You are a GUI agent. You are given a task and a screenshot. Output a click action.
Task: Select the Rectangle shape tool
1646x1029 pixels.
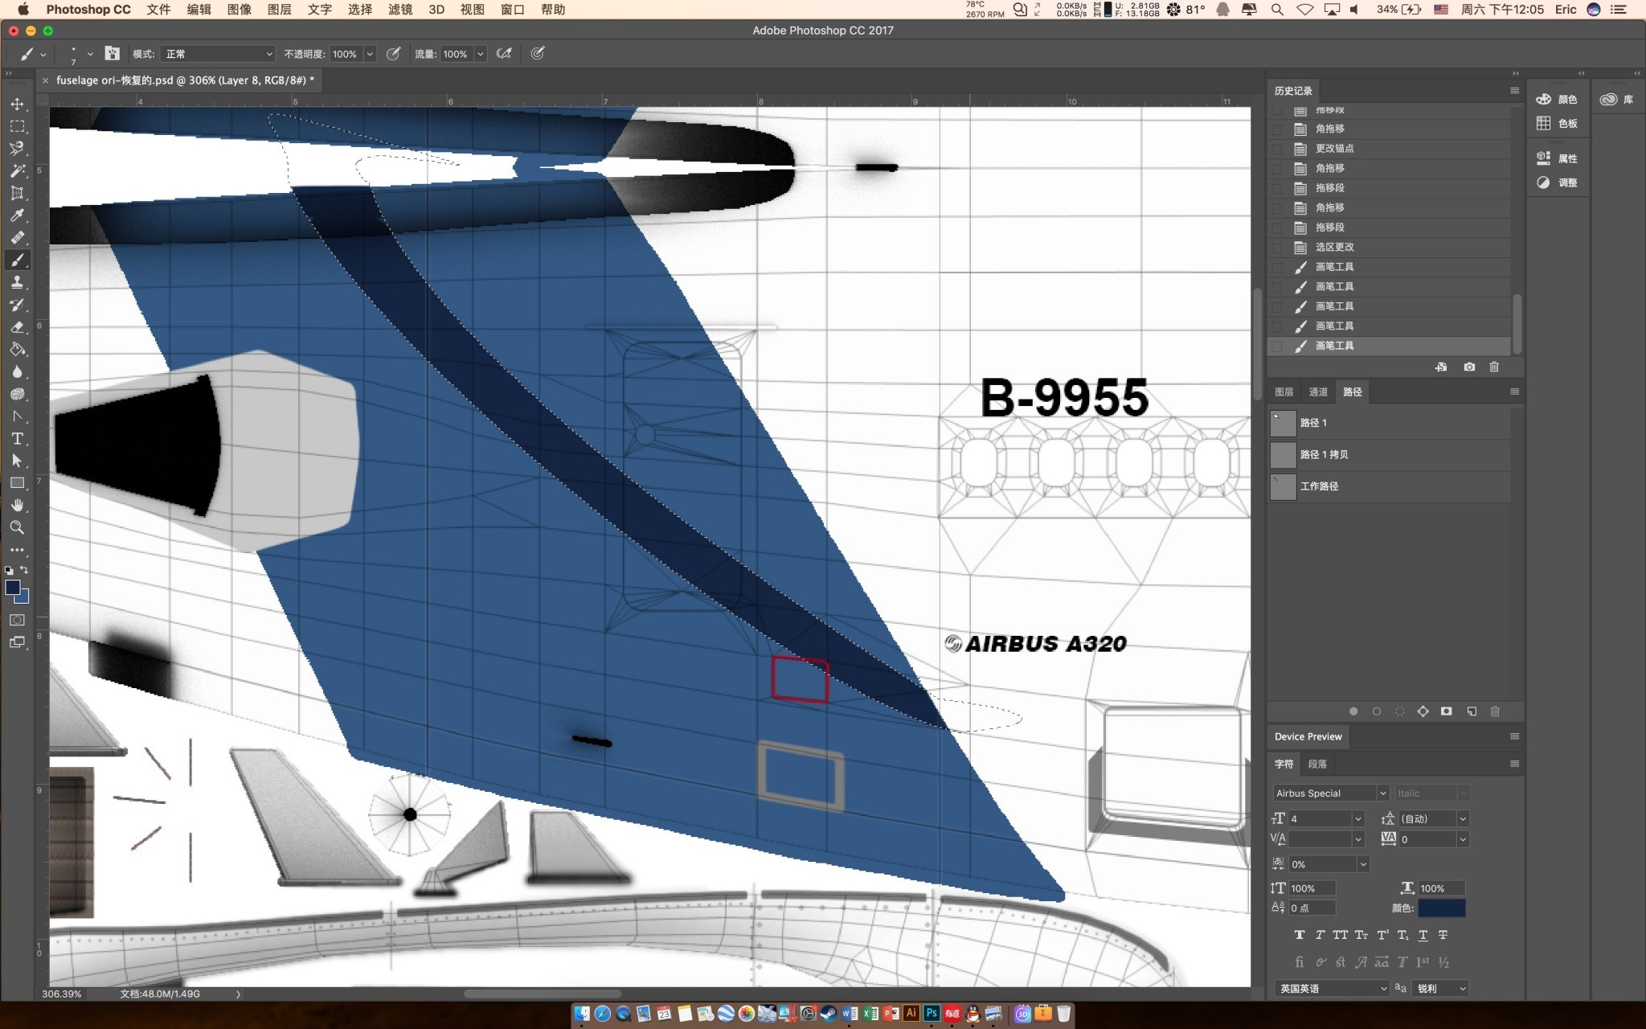pyautogui.click(x=17, y=483)
